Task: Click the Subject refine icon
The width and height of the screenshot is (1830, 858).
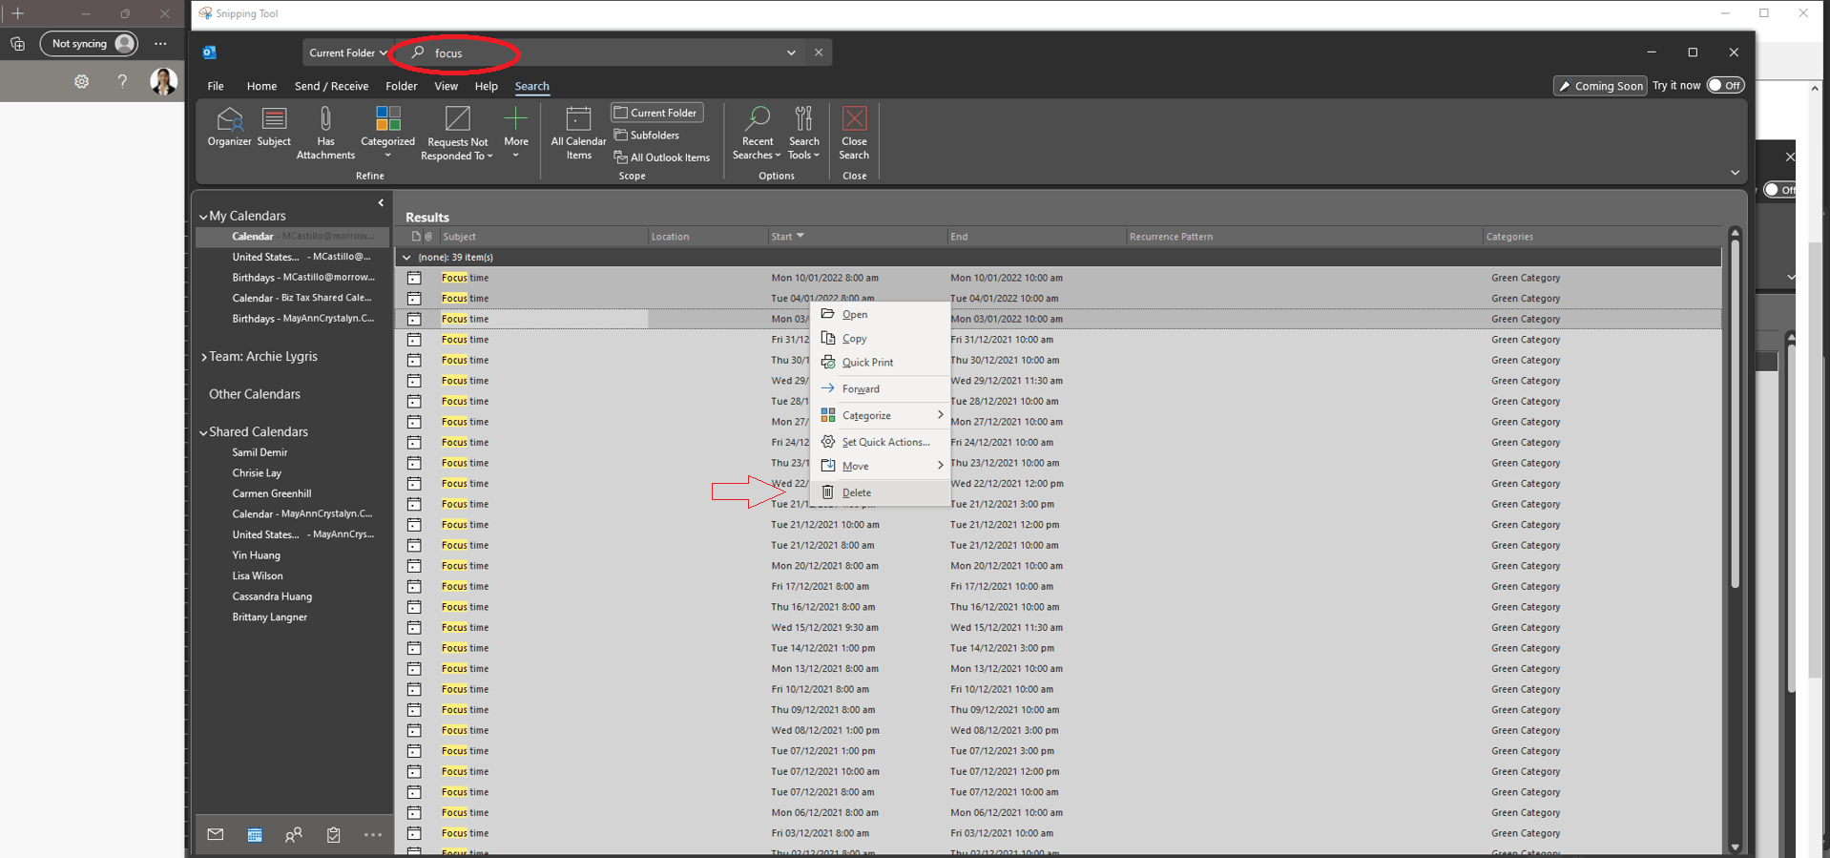Action: pos(274,127)
